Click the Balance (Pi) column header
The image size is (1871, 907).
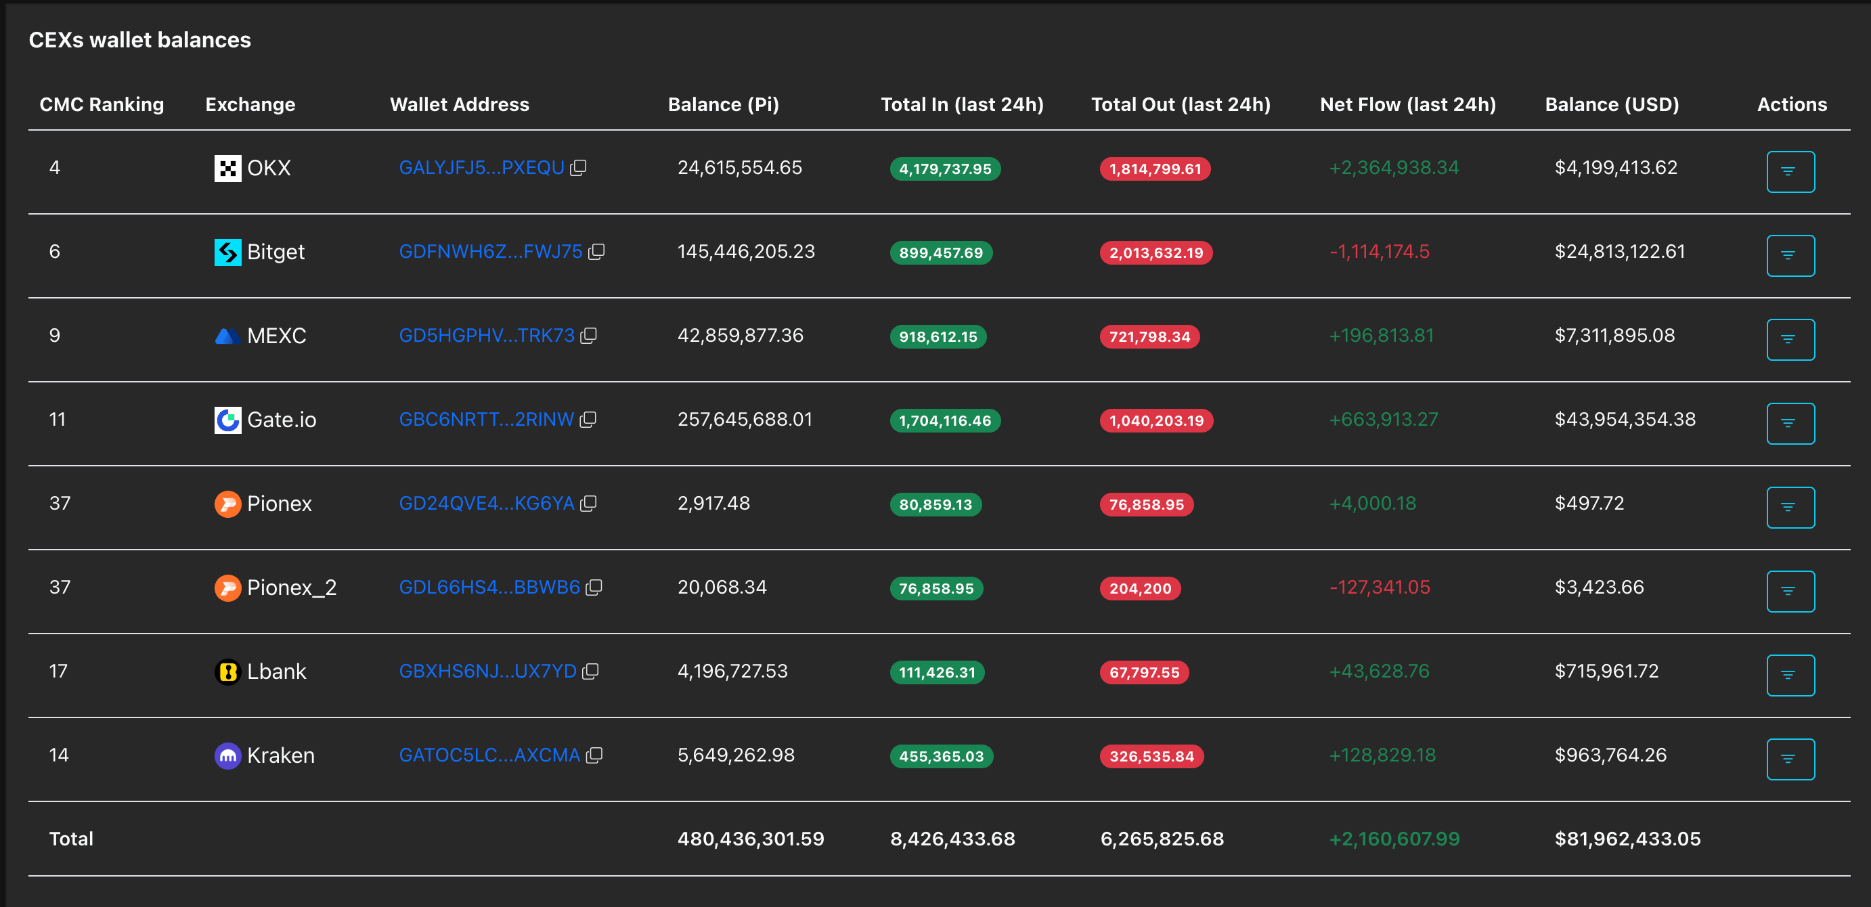[x=723, y=104]
